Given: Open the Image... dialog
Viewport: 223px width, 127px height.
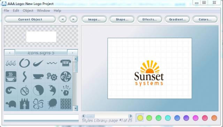Looking at the screenshot, I should tap(94, 19).
